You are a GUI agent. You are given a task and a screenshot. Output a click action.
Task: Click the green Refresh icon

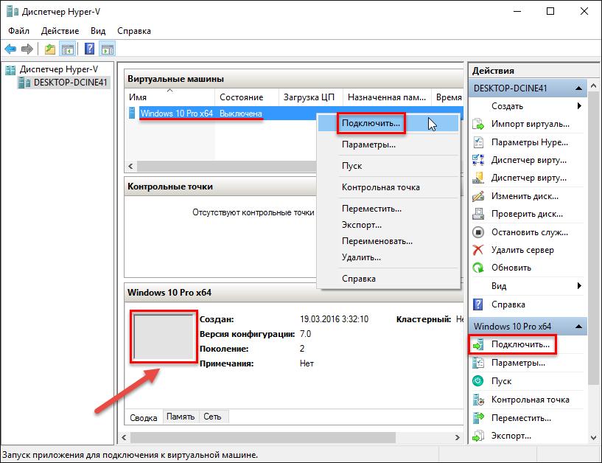pos(478,268)
